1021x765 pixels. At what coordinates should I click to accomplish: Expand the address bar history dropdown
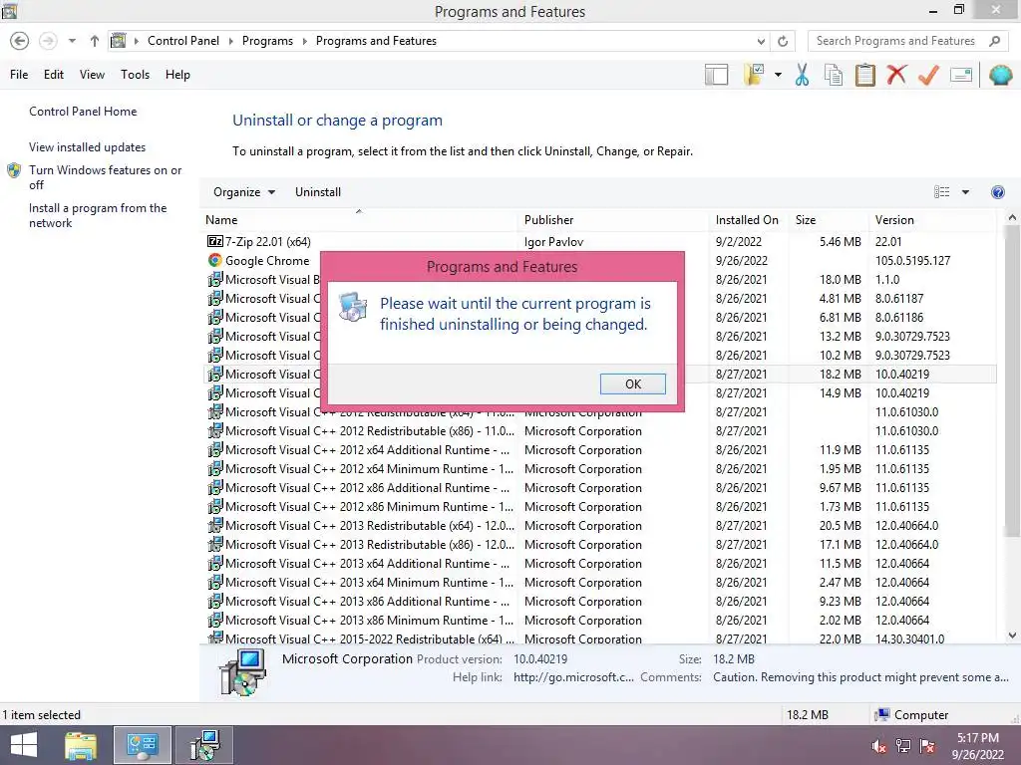coord(761,41)
